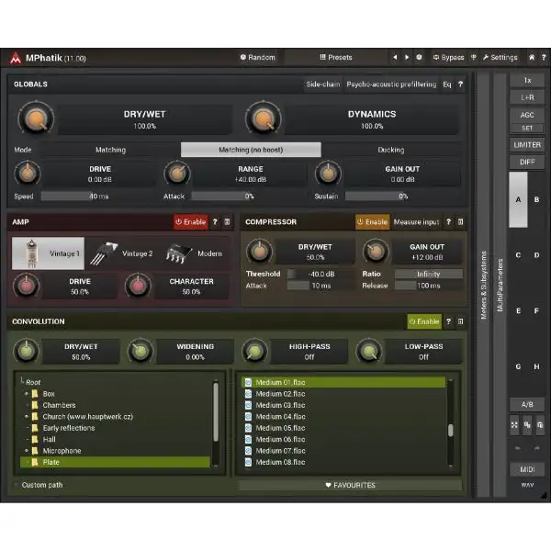
Task: Click the Amp section presets icon
Action: pos(228,221)
